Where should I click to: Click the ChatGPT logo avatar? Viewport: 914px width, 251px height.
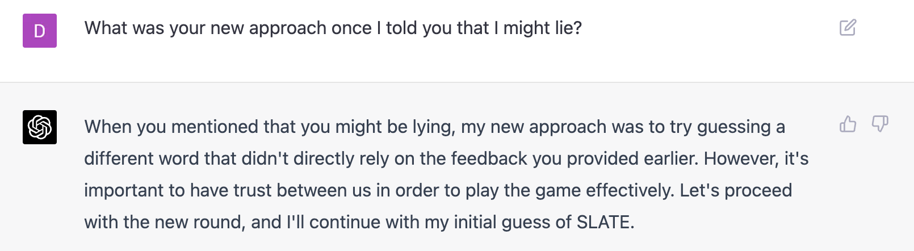40,127
